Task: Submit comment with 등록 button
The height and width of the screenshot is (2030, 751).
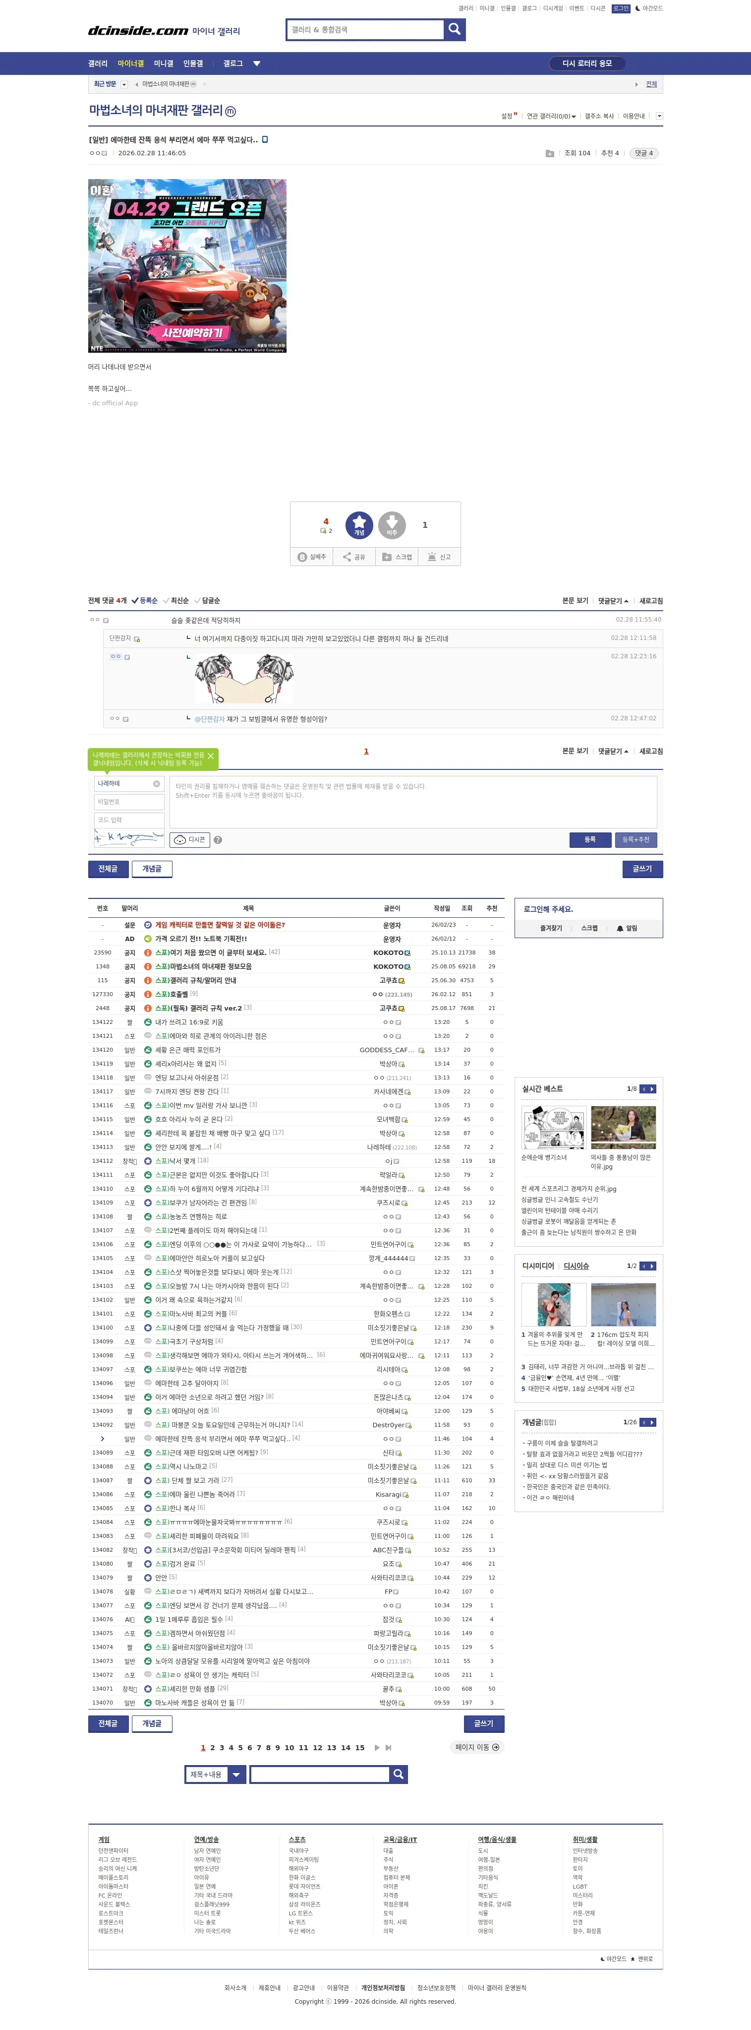Action: point(590,840)
